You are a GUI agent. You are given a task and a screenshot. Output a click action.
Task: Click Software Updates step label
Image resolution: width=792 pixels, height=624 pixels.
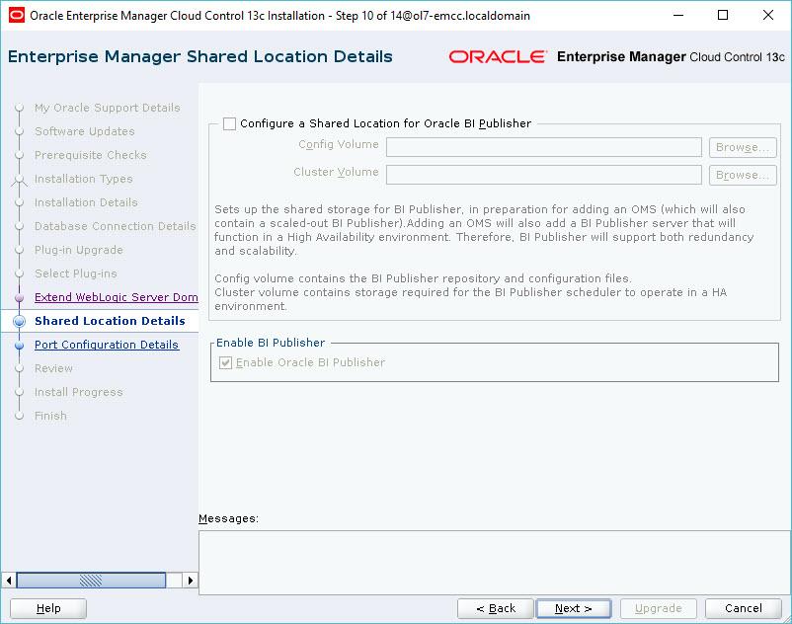click(x=84, y=131)
